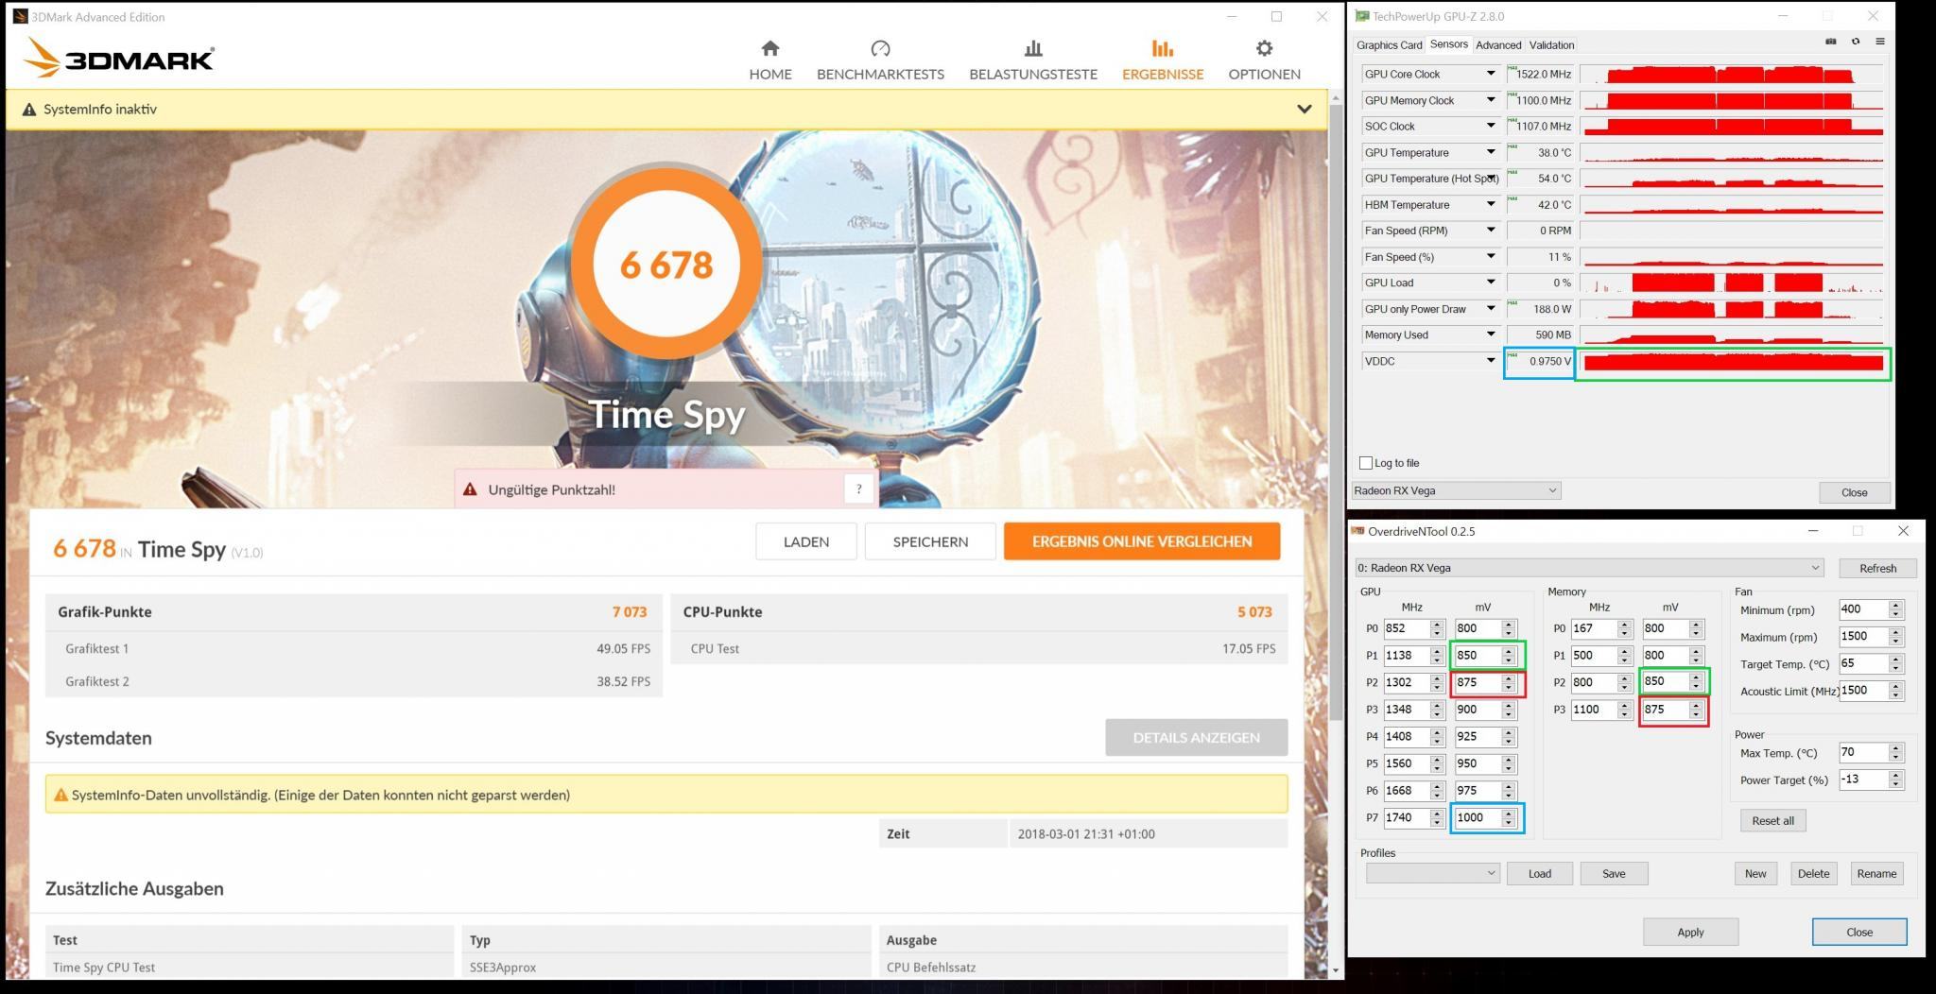The height and width of the screenshot is (994, 1936).
Task: Click the GPU-Z refresh icon
Action: click(1855, 42)
